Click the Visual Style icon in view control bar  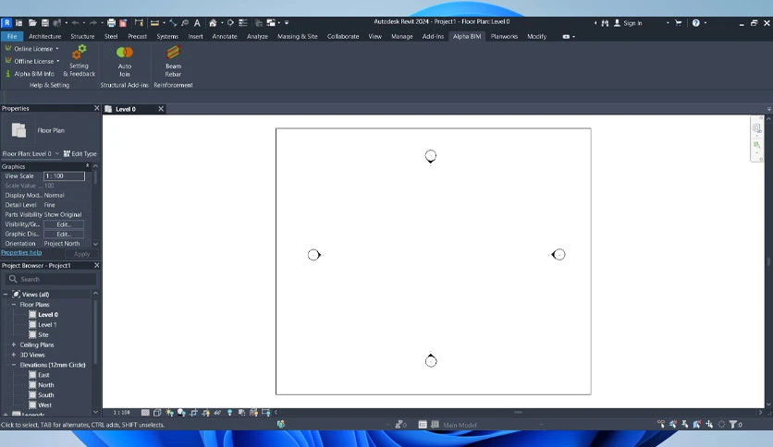157,413
